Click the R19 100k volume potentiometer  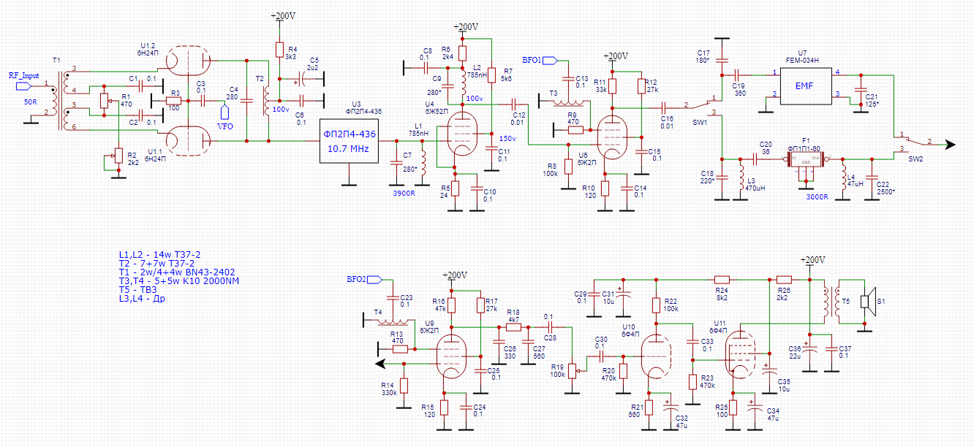[573, 370]
